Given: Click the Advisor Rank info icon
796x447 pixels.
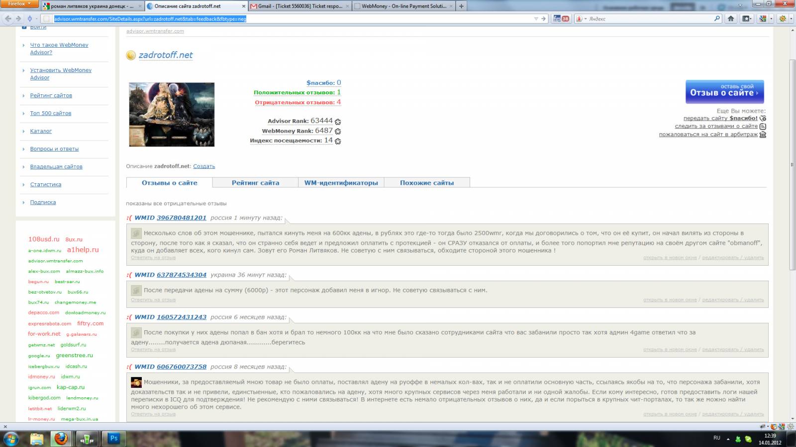Looking at the screenshot, I should (x=338, y=122).
